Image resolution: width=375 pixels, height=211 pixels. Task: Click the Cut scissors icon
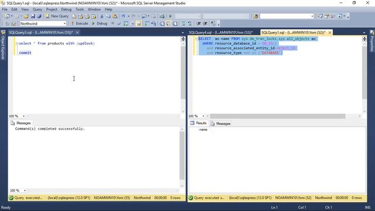click(x=101, y=16)
